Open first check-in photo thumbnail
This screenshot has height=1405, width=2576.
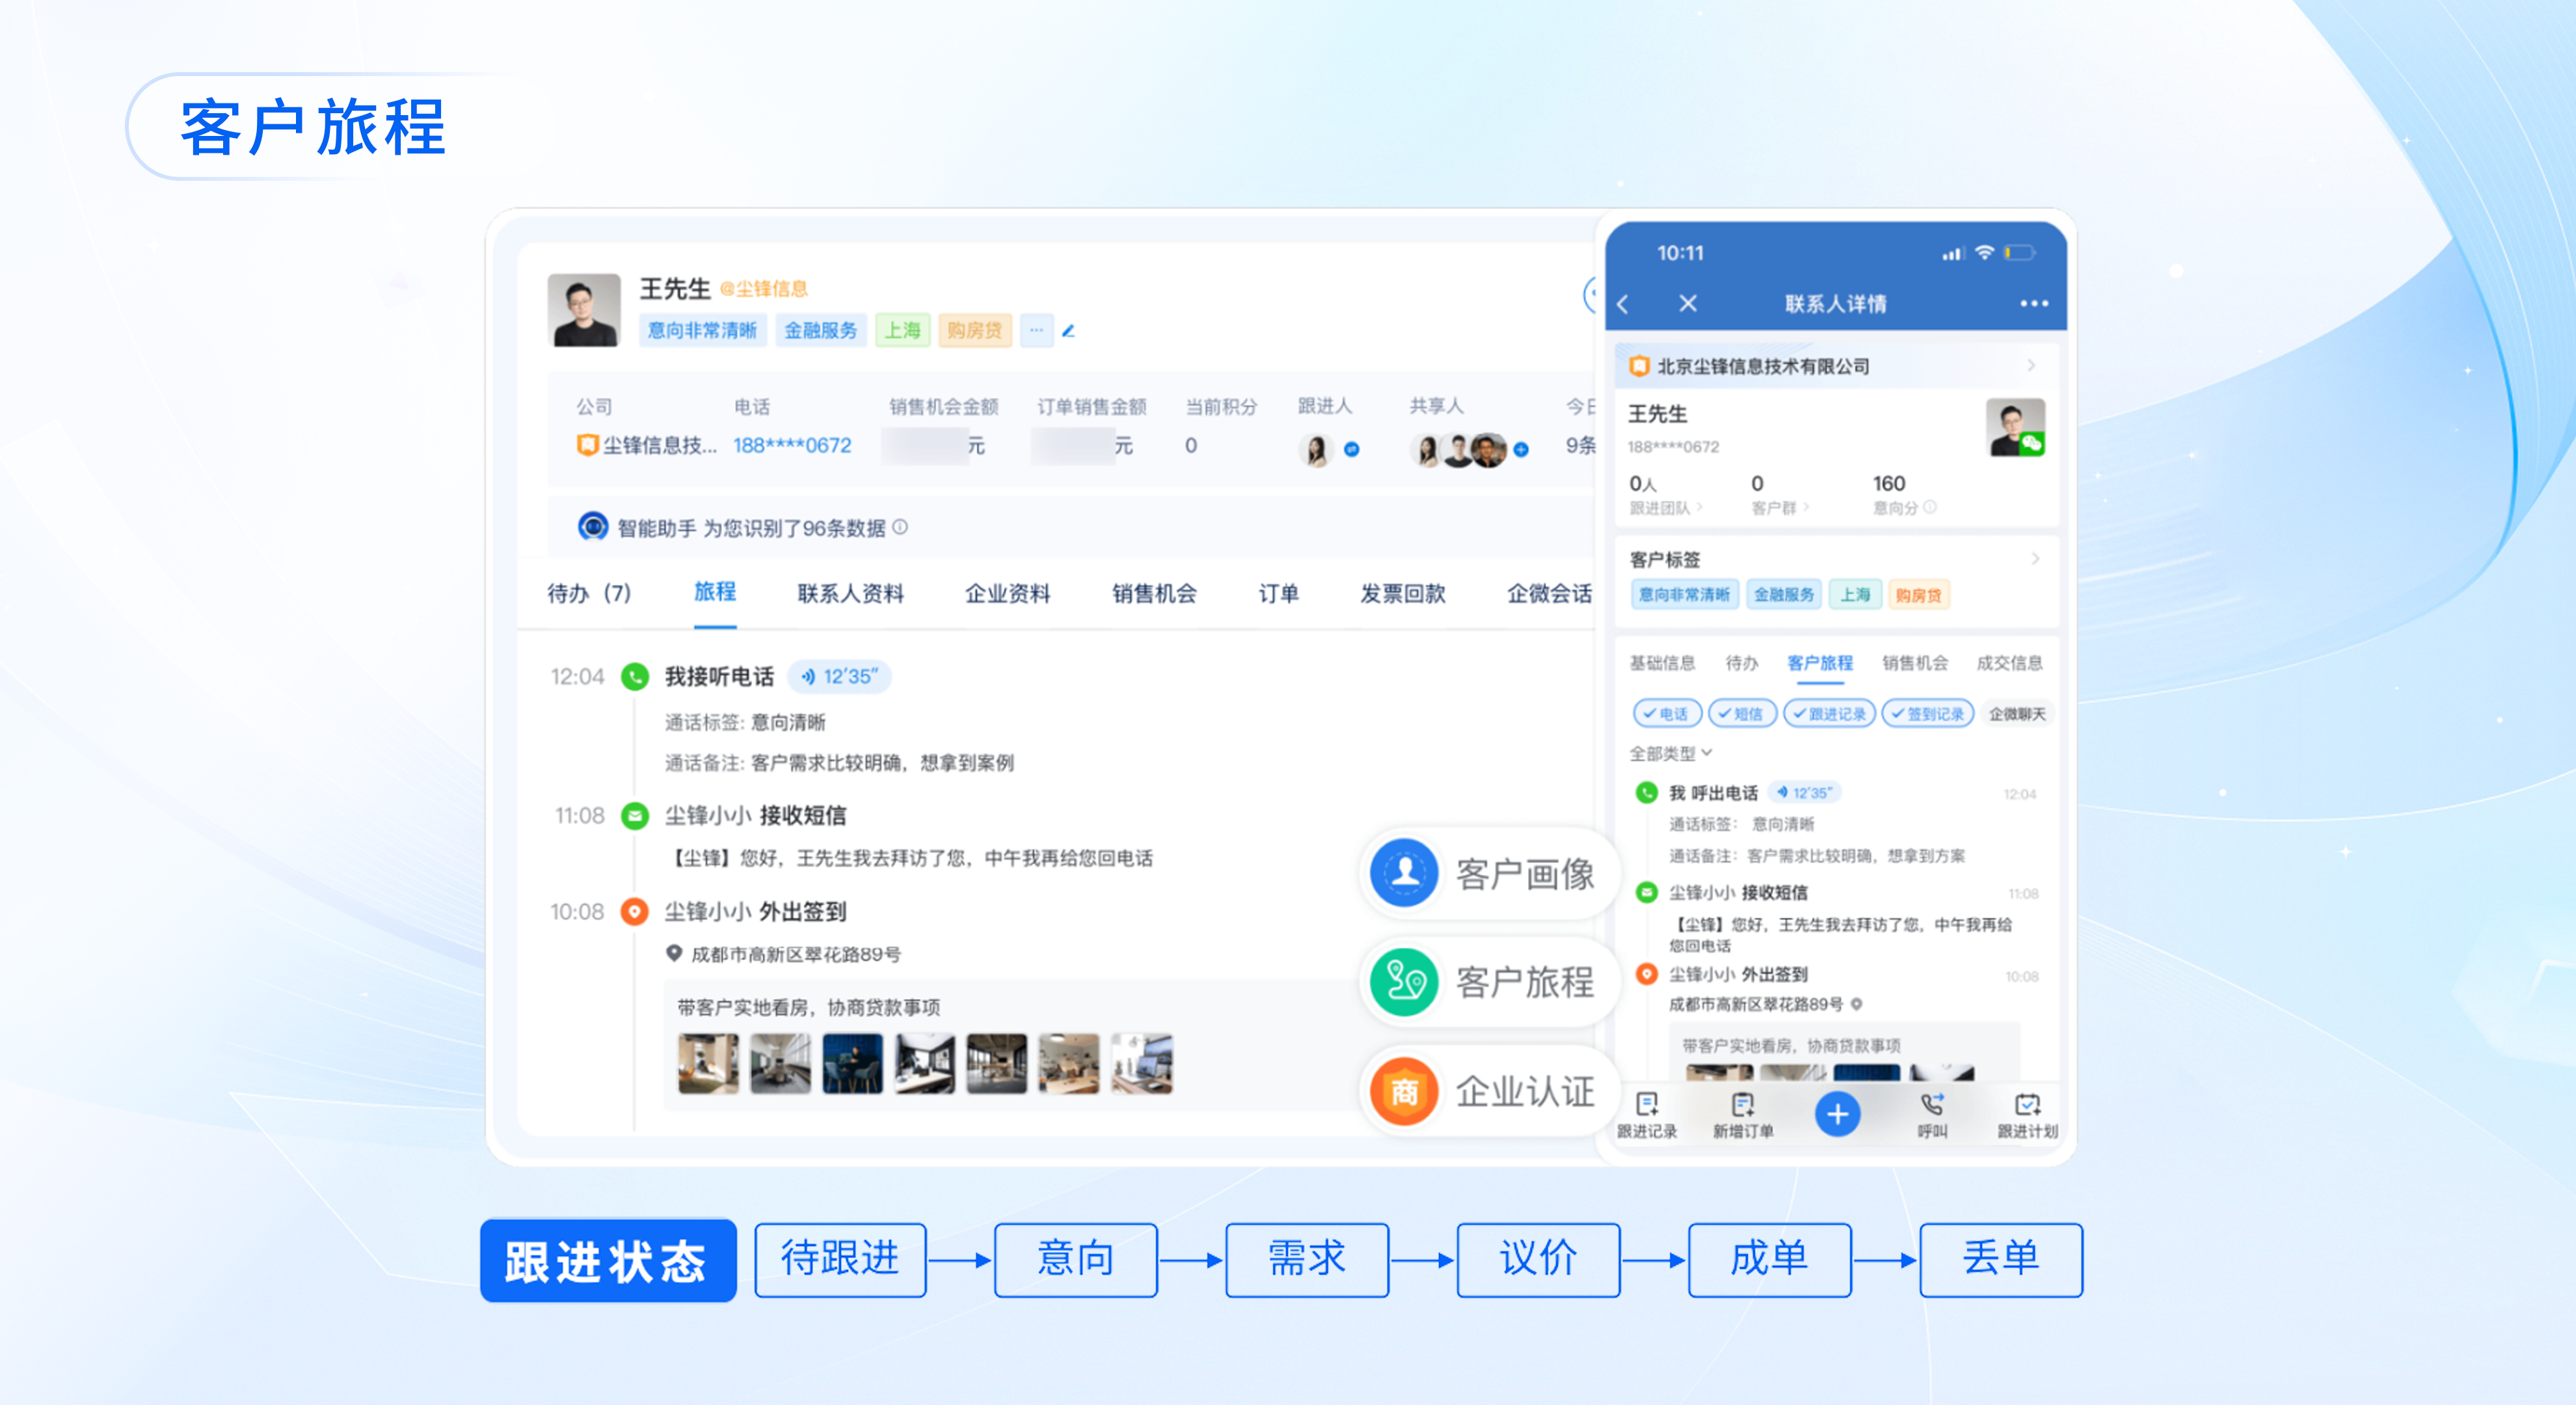(708, 1063)
